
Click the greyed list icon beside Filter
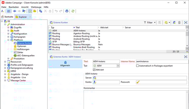coord(160,22)
